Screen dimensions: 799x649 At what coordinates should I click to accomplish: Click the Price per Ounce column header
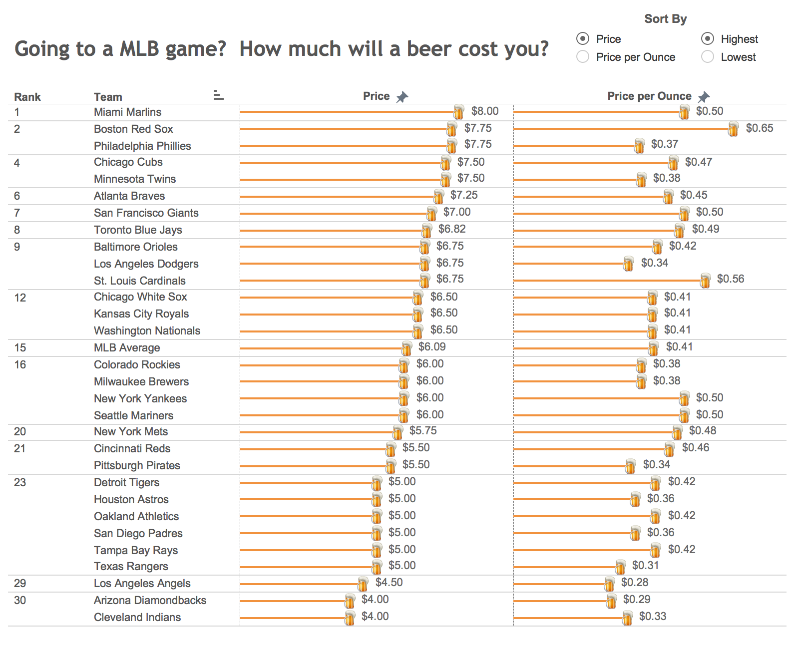click(x=649, y=96)
